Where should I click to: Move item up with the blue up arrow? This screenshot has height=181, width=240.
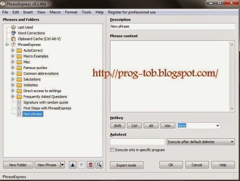tap(73, 165)
